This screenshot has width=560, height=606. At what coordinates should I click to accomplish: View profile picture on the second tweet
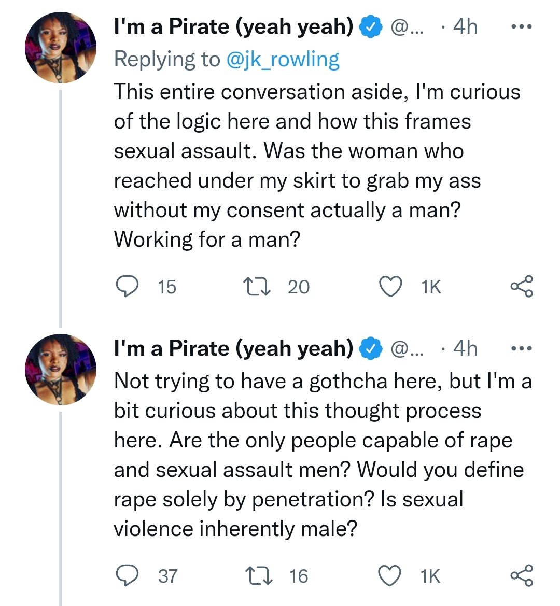pyautogui.click(x=61, y=370)
